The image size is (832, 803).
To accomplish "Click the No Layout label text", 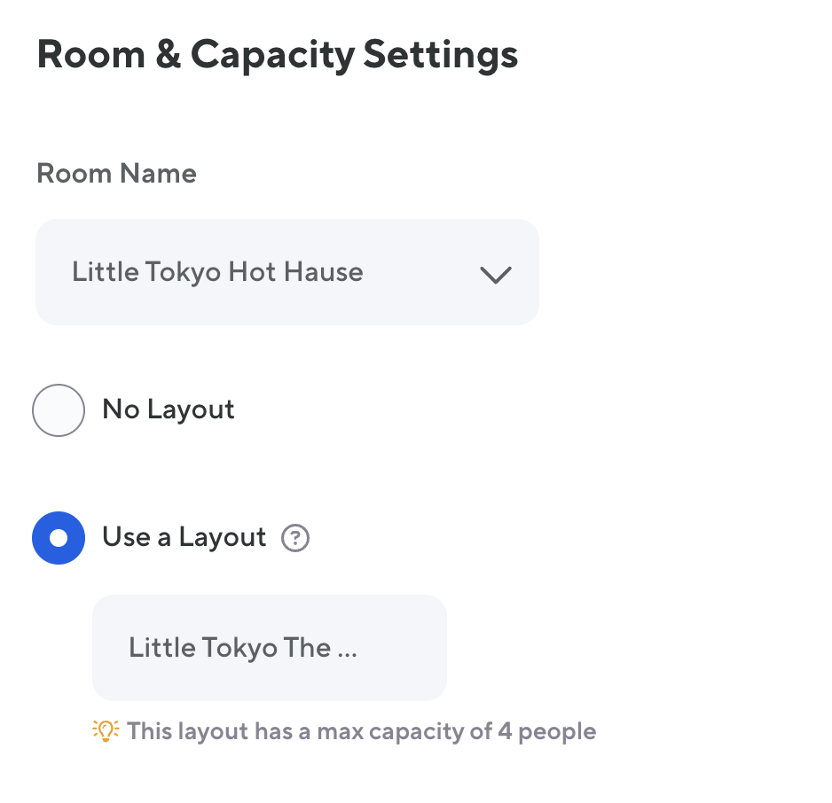I will pyautogui.click(x=169, y=409).
